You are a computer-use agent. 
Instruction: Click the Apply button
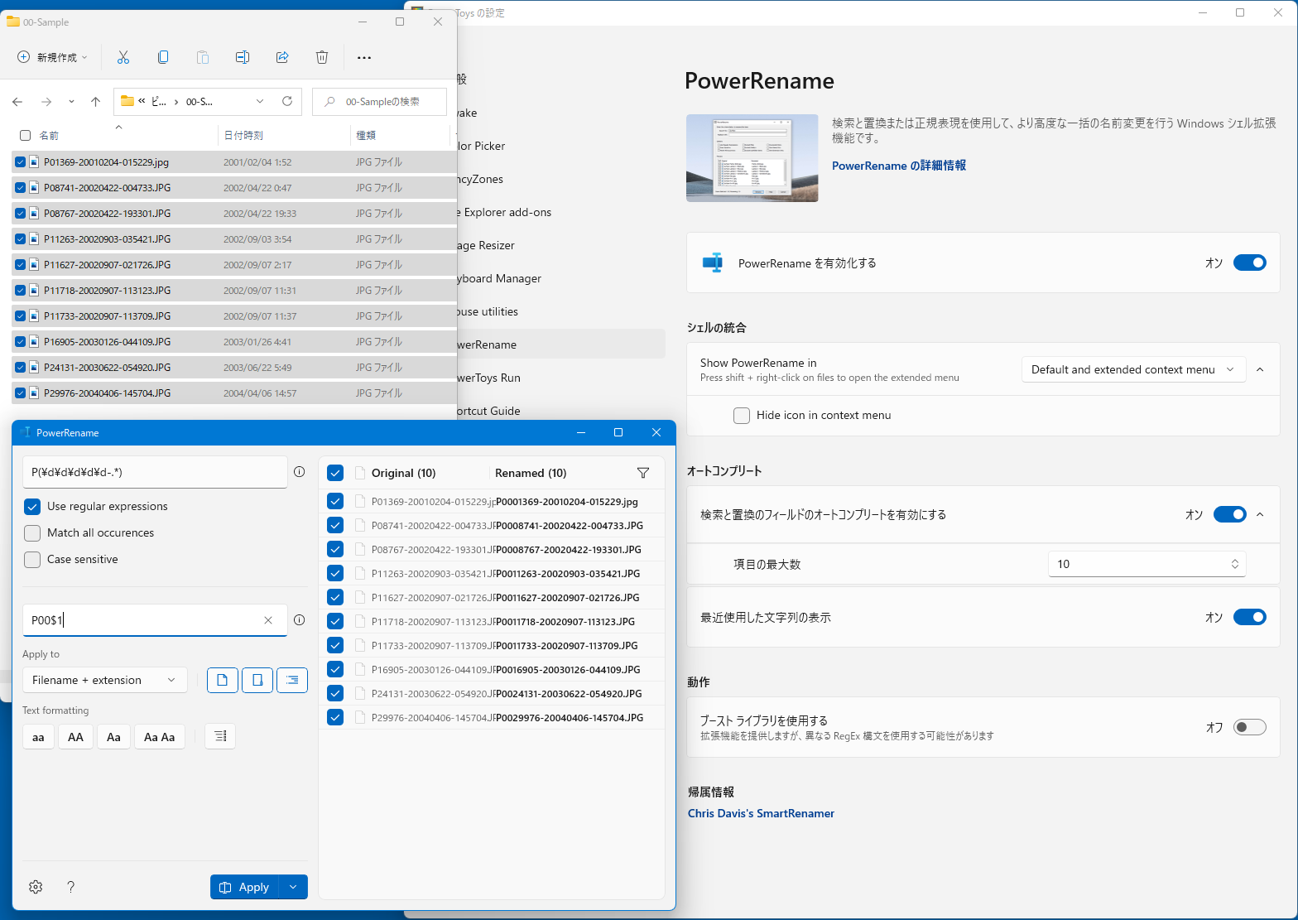point(245,887)
